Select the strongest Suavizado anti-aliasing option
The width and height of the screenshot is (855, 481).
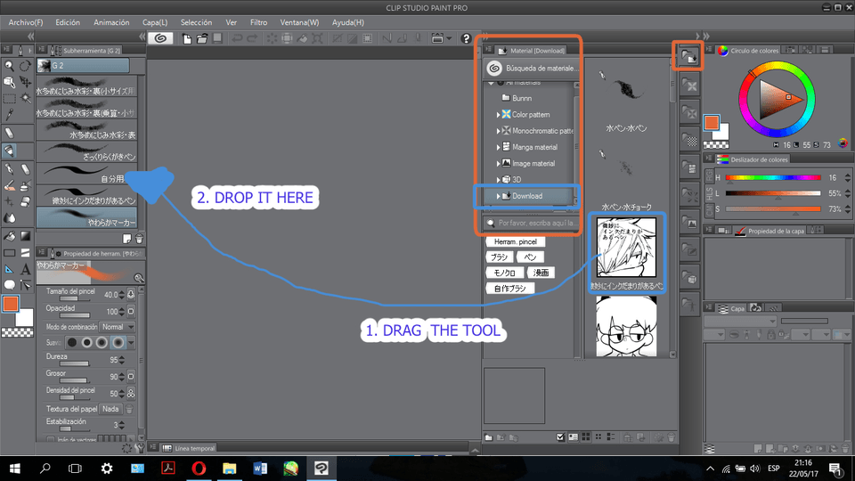(117, 342)
